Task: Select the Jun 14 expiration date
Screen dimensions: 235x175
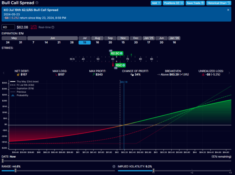Action: pyautogui.click(x=46, y=42)
